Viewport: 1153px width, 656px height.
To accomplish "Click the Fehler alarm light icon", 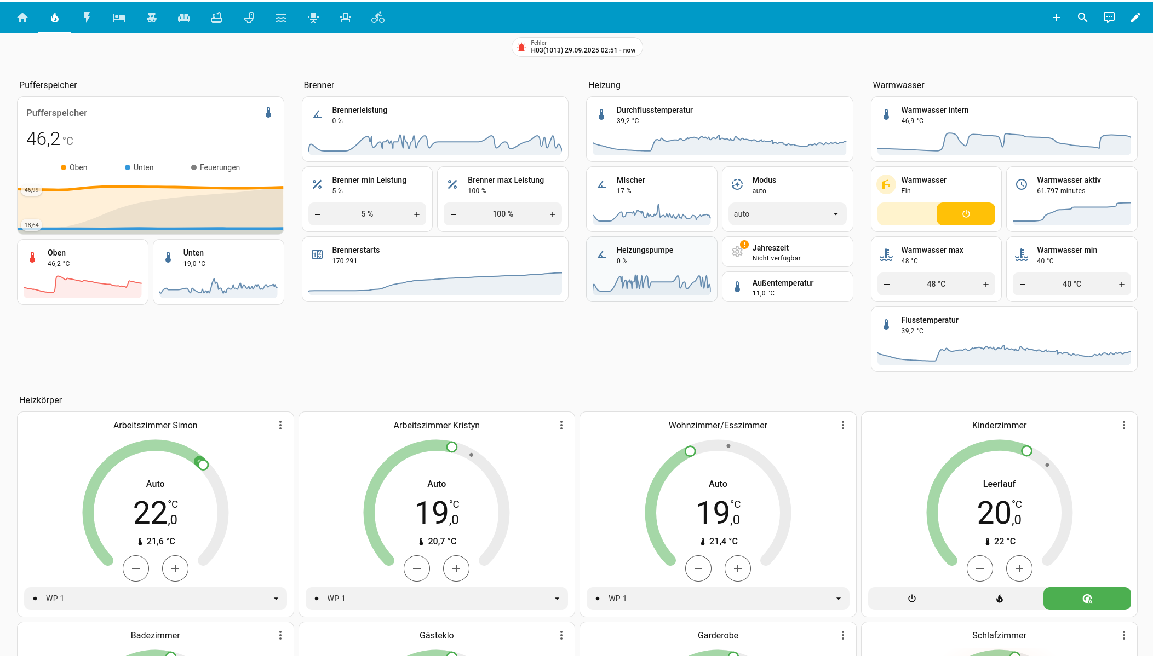I will tap(521, 47).
